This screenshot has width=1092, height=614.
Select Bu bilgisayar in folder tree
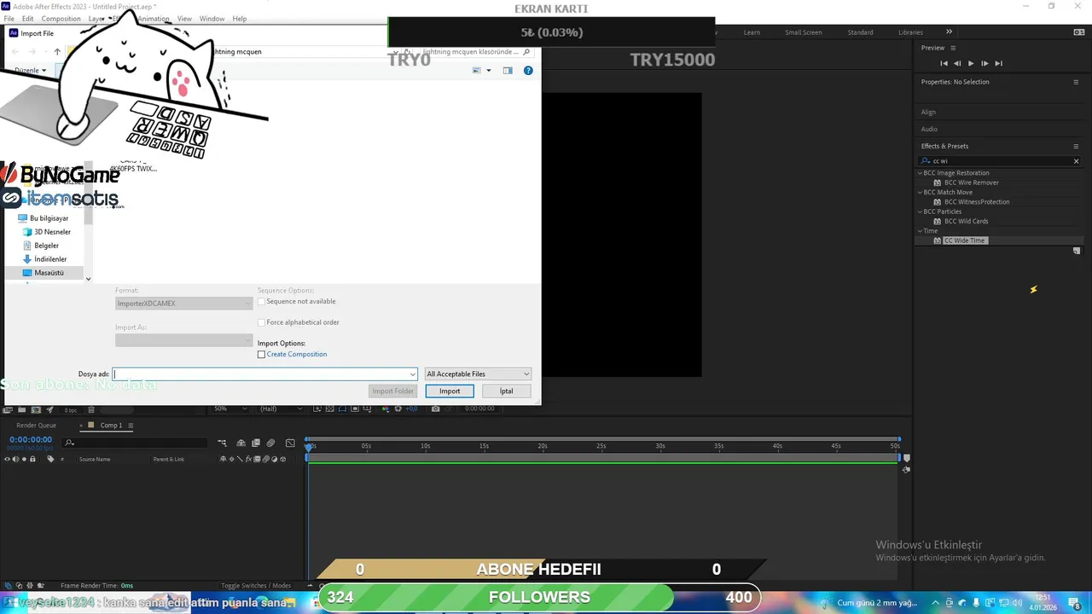pos(50,218)
